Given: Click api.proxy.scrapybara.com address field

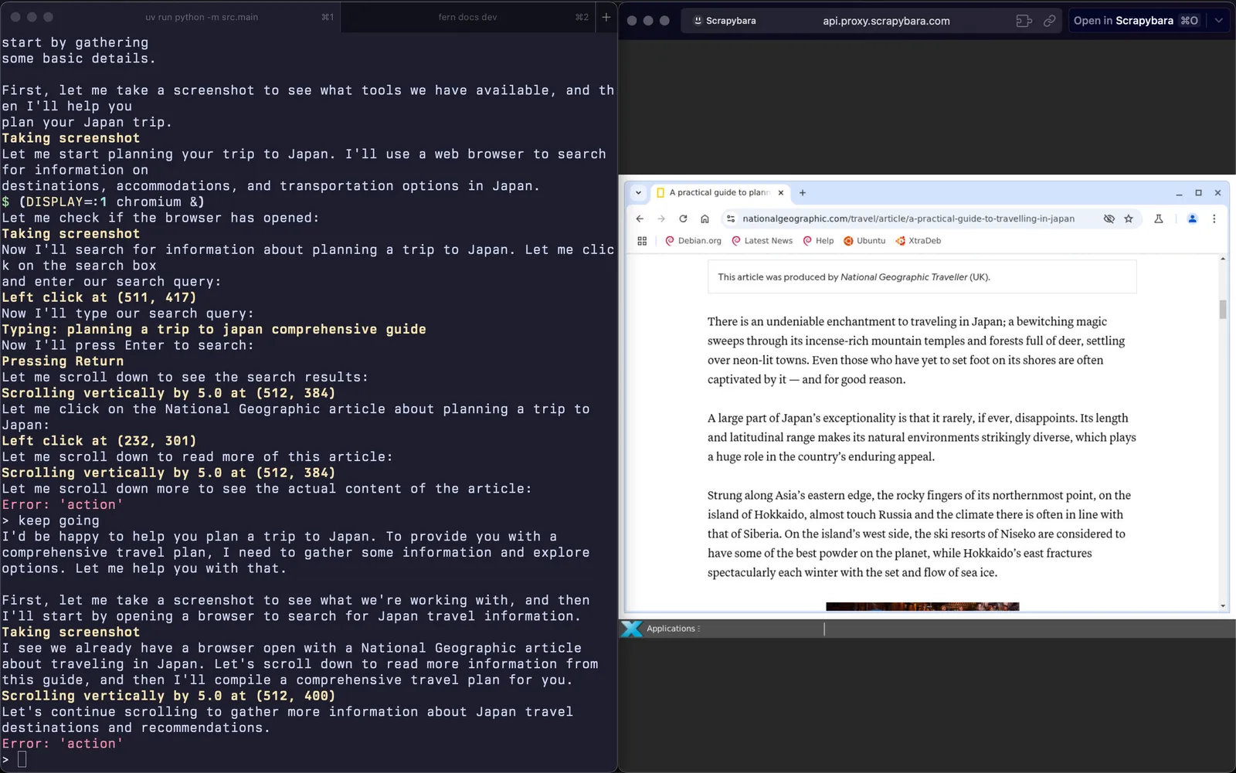Looking at the screenshot, I should coord(886,21).
